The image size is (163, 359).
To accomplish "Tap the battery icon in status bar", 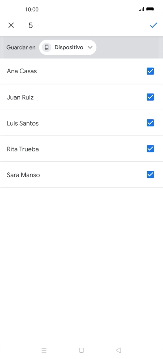I will click(x=150, y=9).
